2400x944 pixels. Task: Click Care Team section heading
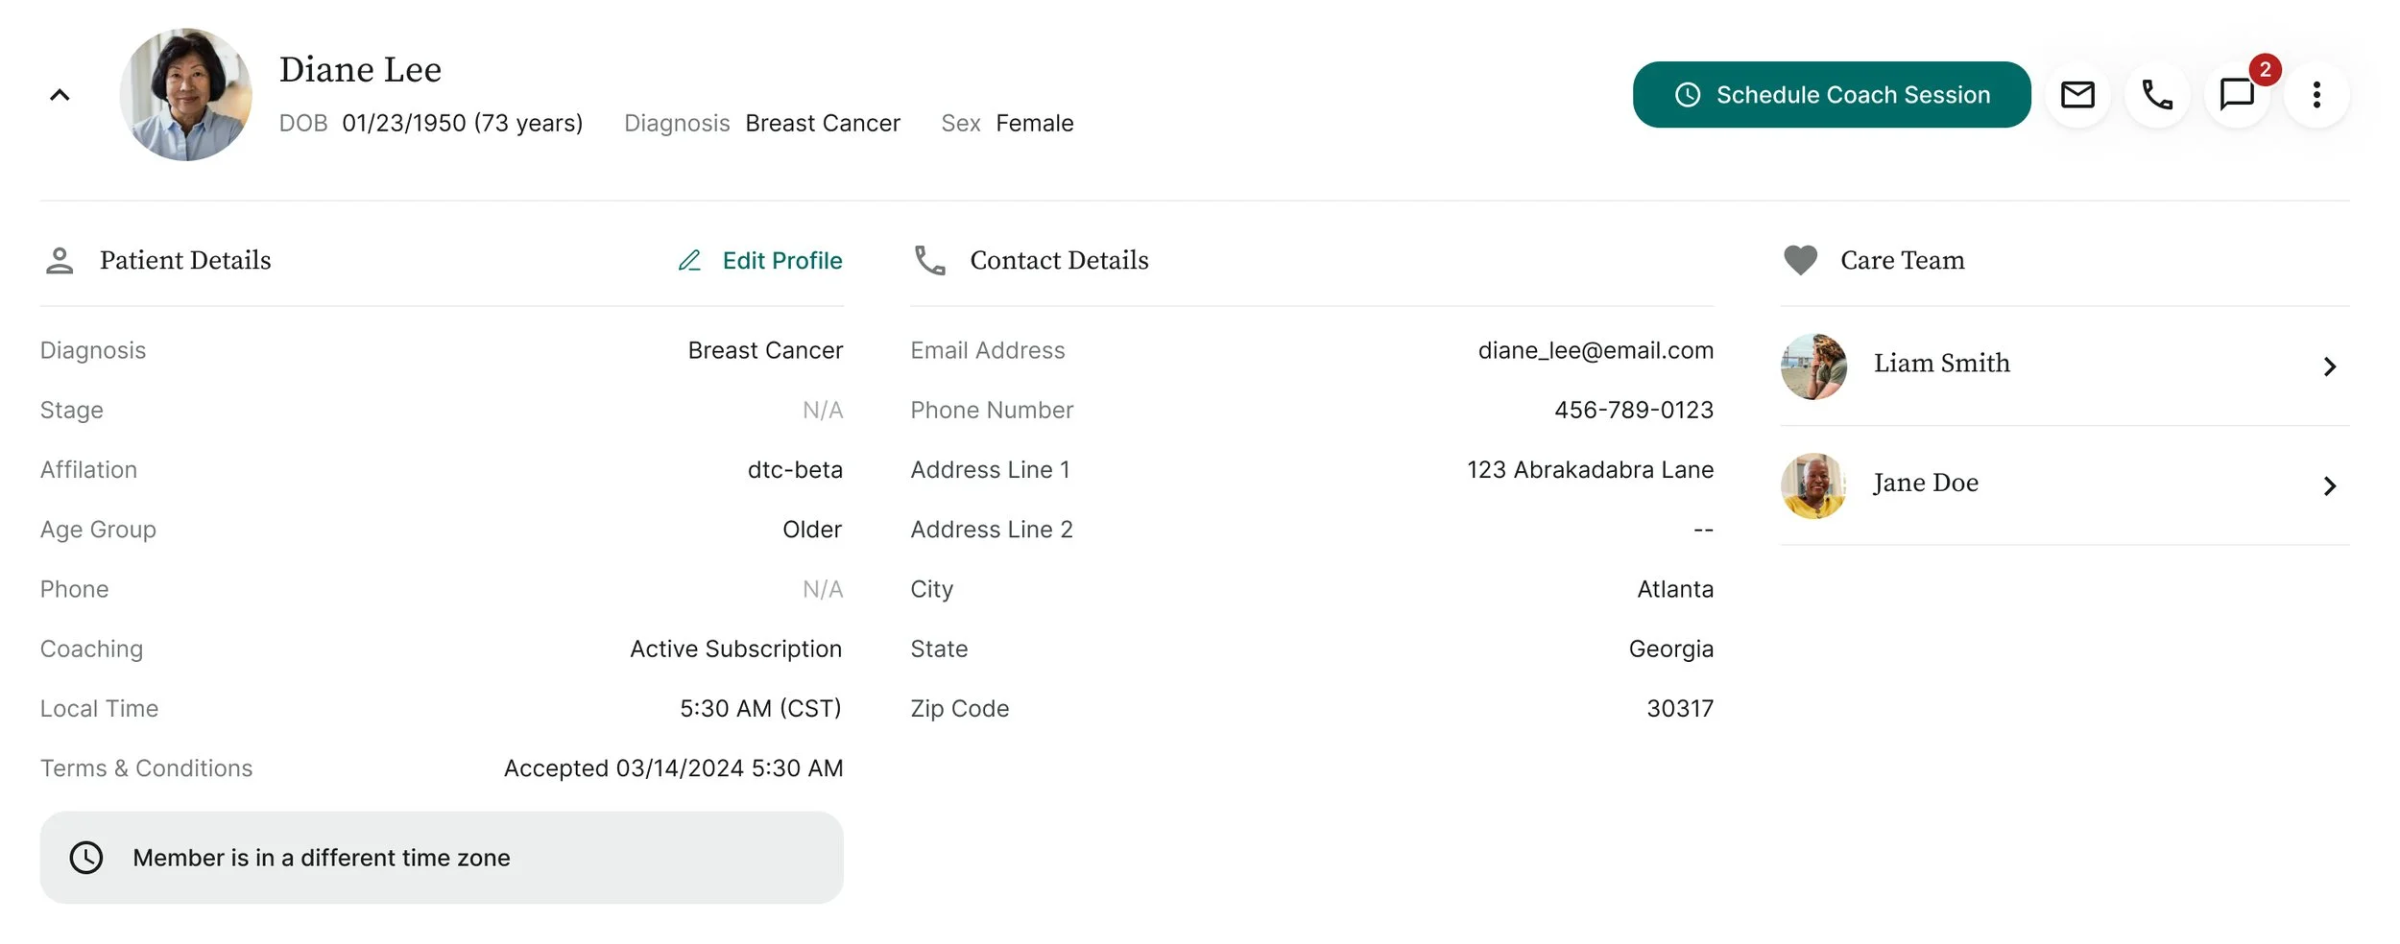(1902, 261)
